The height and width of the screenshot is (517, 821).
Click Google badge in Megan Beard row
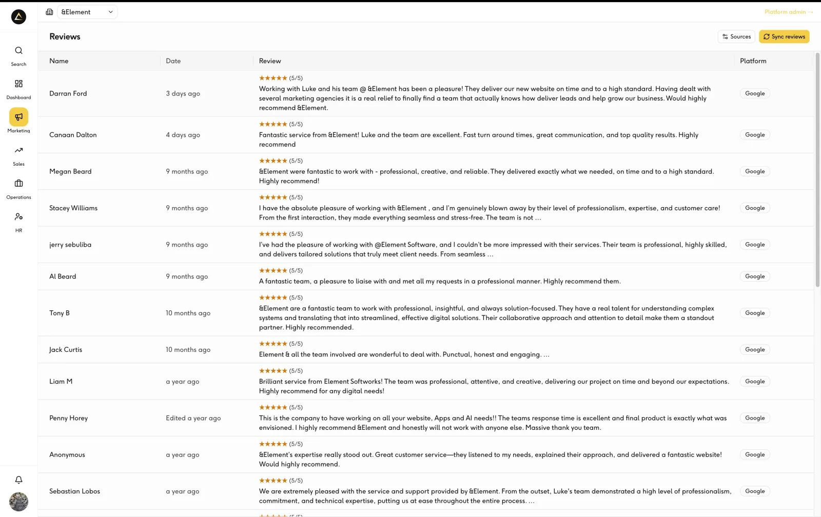755,171
